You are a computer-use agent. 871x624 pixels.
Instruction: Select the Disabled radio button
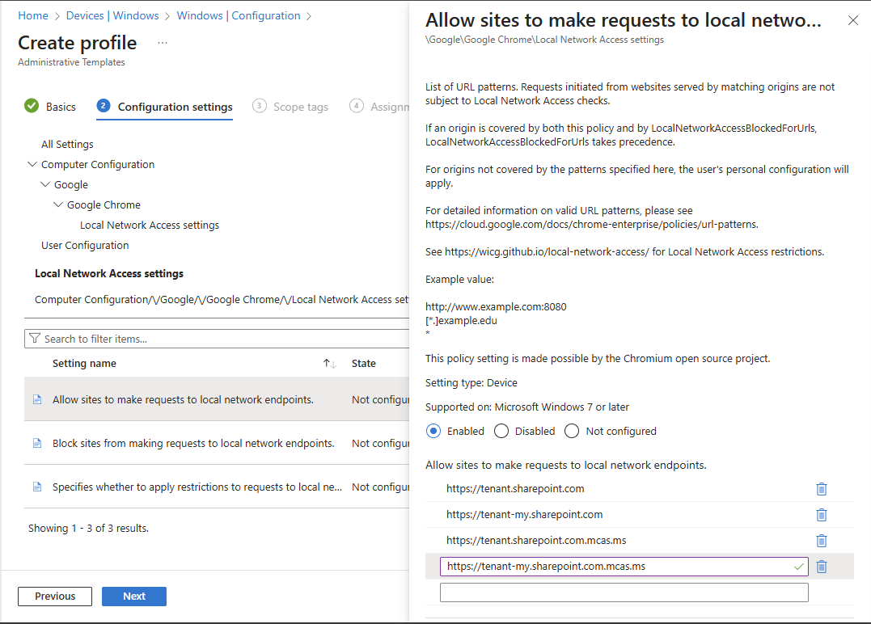click(501, 431)
